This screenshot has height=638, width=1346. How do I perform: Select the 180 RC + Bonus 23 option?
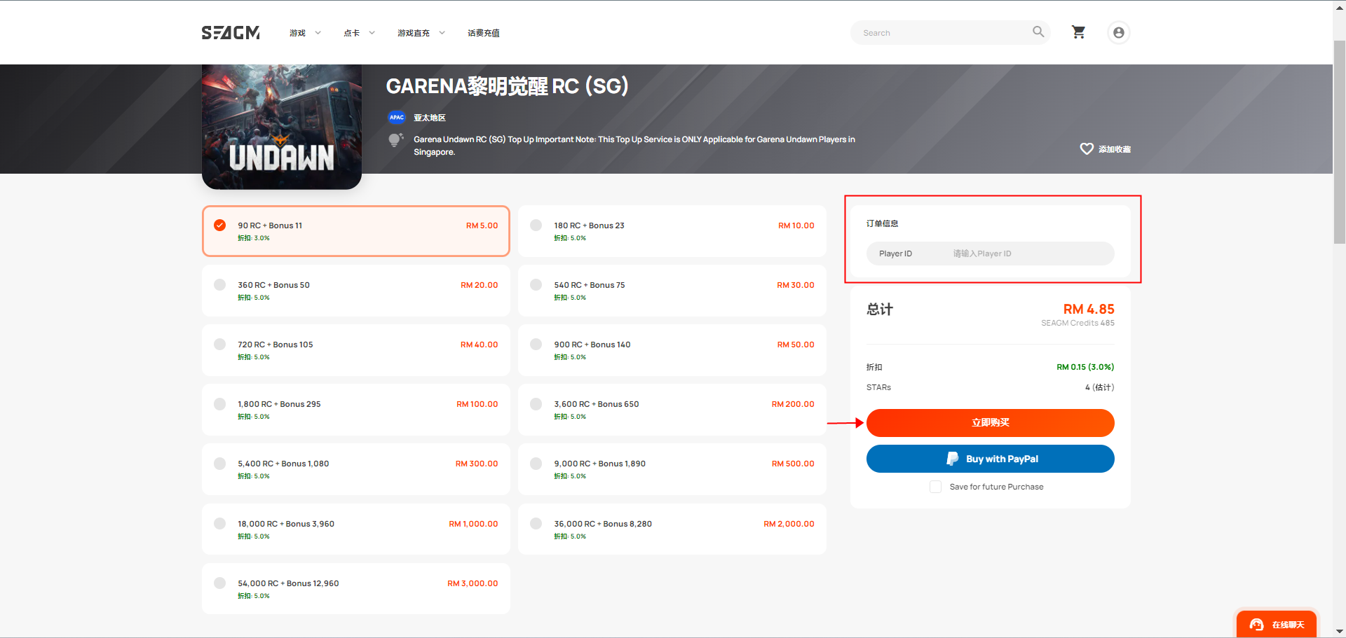point(672,231)
